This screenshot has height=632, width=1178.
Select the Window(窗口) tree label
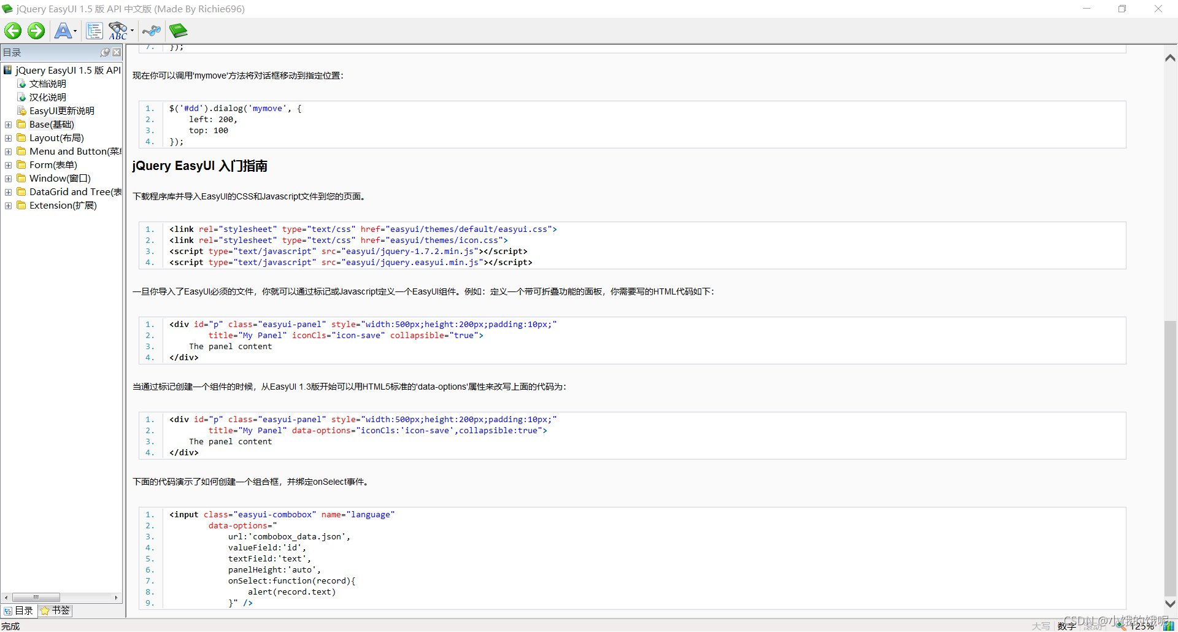click(x=60, y=179)
